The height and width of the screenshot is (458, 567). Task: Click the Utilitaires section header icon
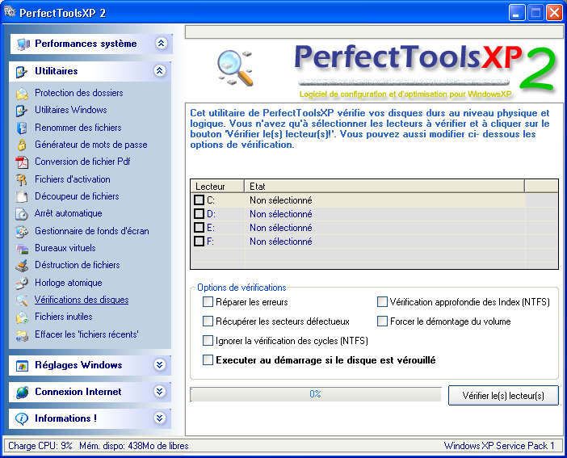(21, 72)
